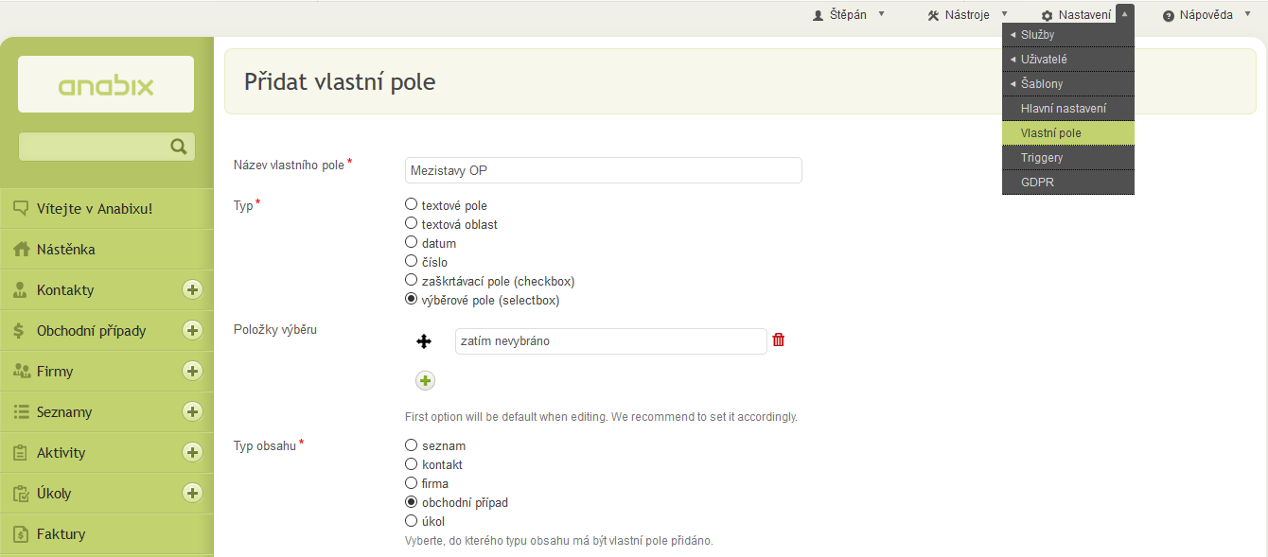Click the move handle beside 'zatím nevybráno'
Viewport: 1268px width, 557px height.
[x=424, y=341]
